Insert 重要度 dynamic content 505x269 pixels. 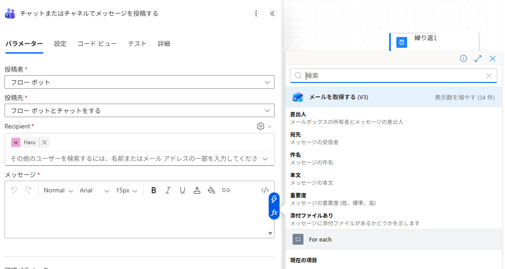[x=394, y=199]
